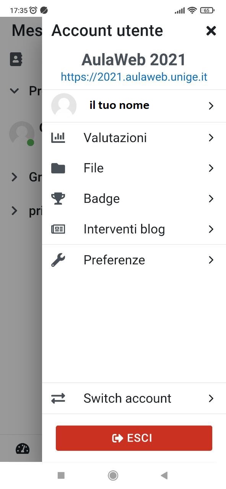Expand the pri conversation section
The height and width of the screenshot is (489, 226).
click(14, 210)
